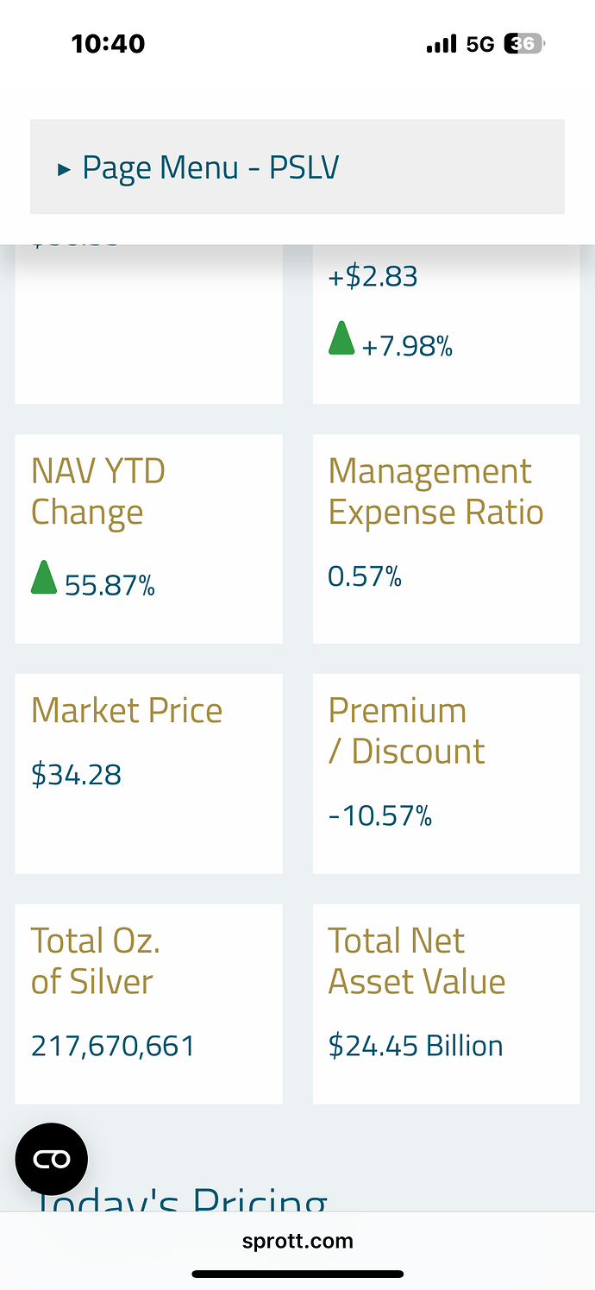Tap the battery indicator showing 36

[524, 44]
